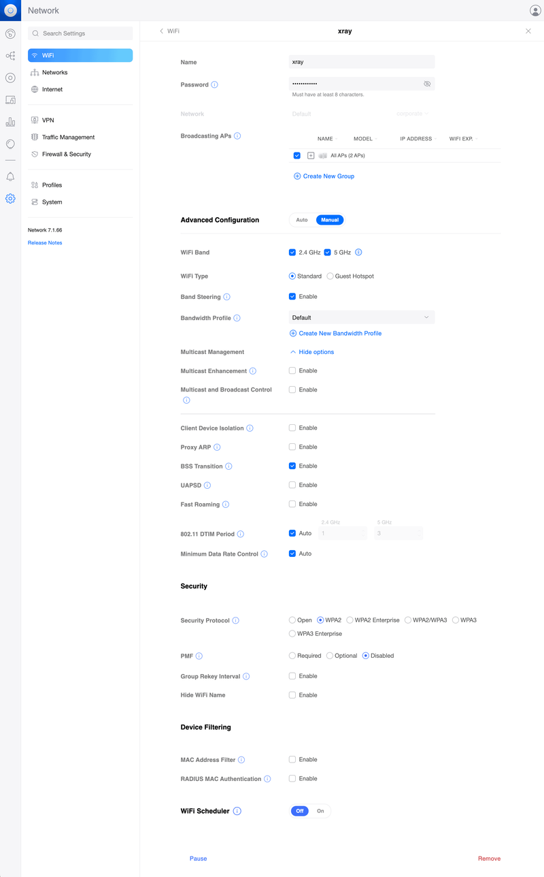Image resolution: width=544 pixels, height=877 pixels.
Task: Click the red Remove button
Action: [x=489, y=859]
